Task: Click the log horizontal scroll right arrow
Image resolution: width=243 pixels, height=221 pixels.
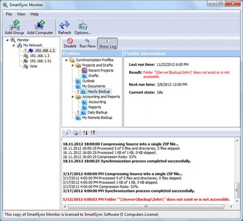Action: [x=231, y=206]
